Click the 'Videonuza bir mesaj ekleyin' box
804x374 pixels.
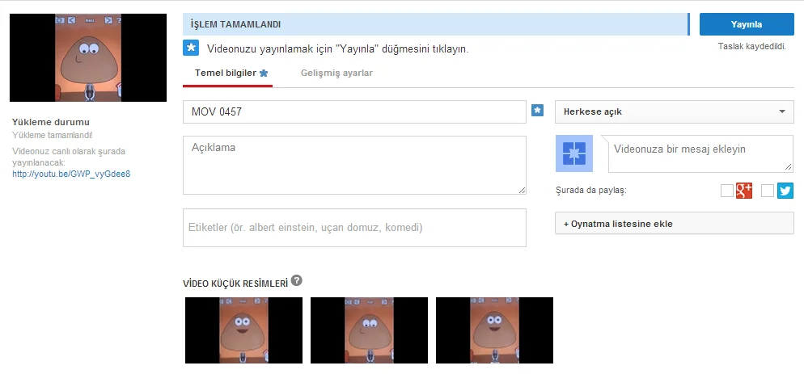pos(700,153)
